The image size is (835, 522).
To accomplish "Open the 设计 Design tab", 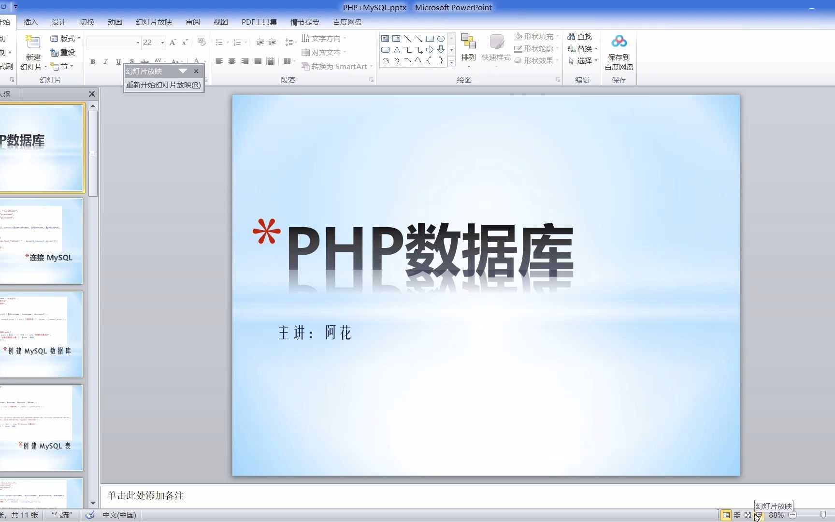I will click(58, 22).
